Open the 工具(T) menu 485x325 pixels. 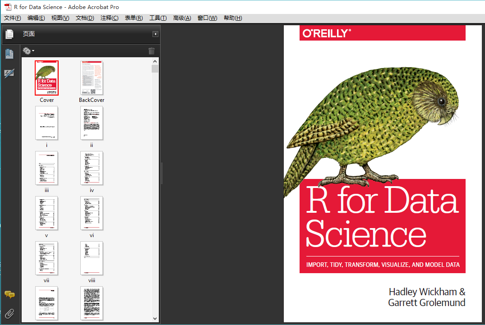pyautogui.click(x=158, y=18)
